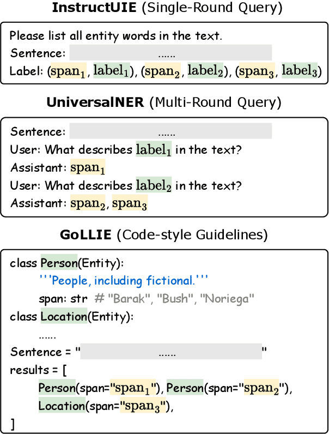Click the blue "People, including fictional." docstring
The height and width of the screenshot is (434, 329).
124,281
